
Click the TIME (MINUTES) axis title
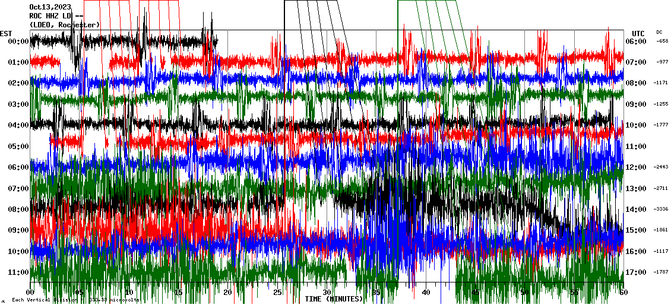tap(334, 299)
